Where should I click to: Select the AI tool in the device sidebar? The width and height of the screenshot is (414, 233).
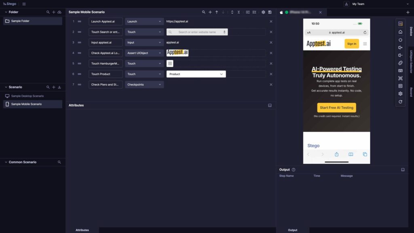click(x=400, y=23)
